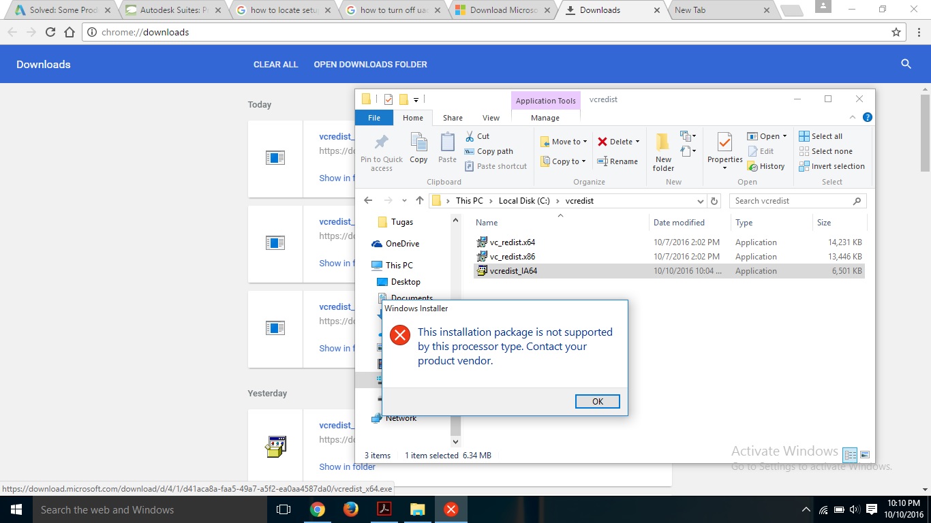Click the Search vcredist box
The width and height of the screenshot is (931, 523).
pos(797,201)
